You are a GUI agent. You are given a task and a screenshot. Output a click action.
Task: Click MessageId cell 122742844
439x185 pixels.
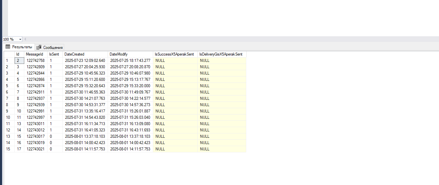36,73
